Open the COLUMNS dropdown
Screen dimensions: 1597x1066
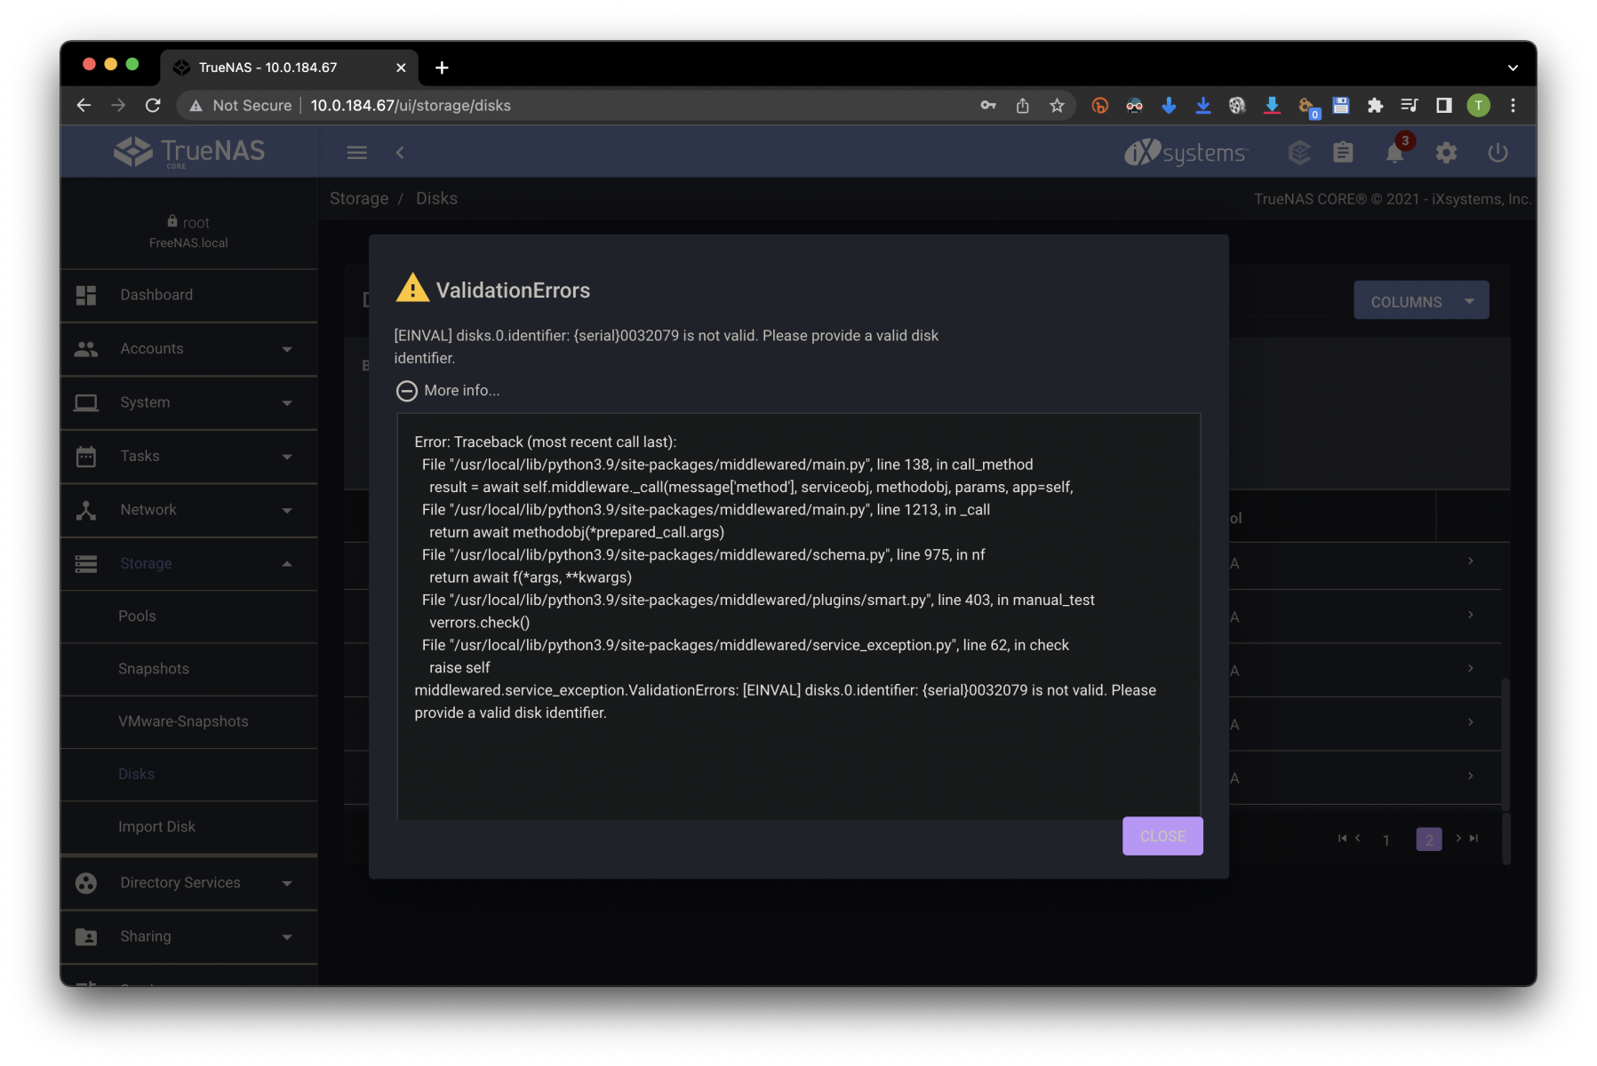(1420, 301)
